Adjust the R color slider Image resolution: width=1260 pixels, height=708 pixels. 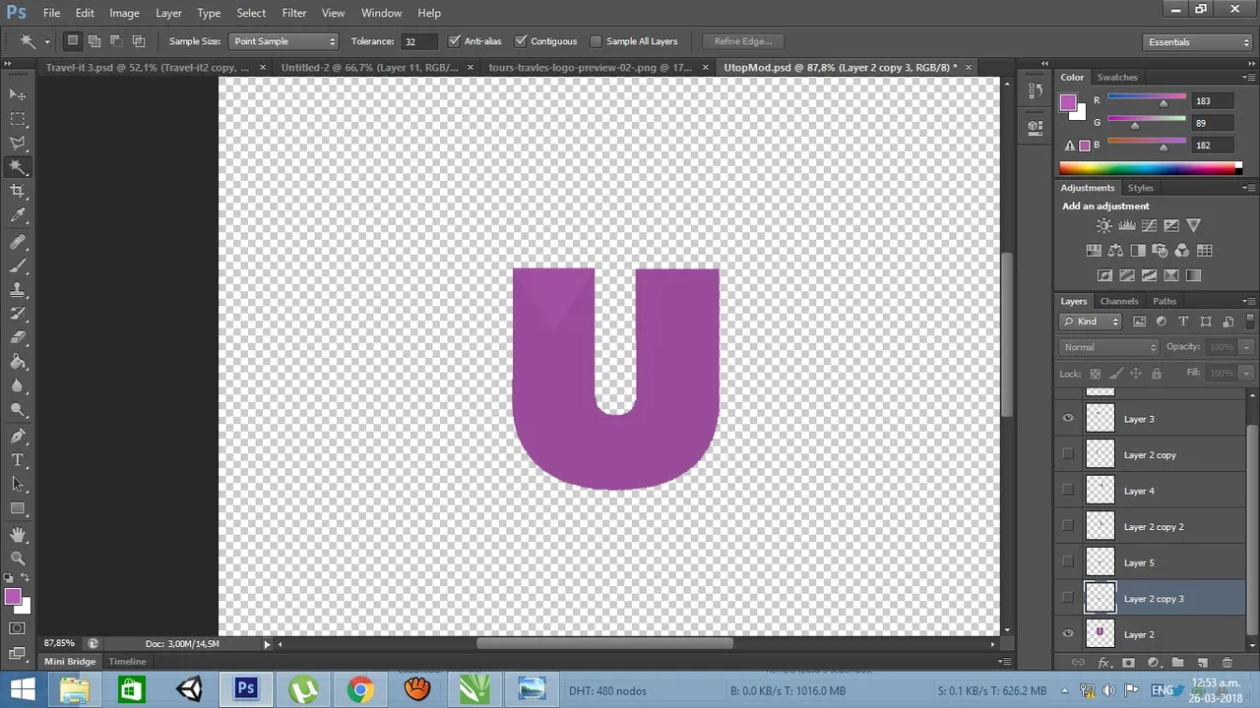click(x=1164, y=103)
